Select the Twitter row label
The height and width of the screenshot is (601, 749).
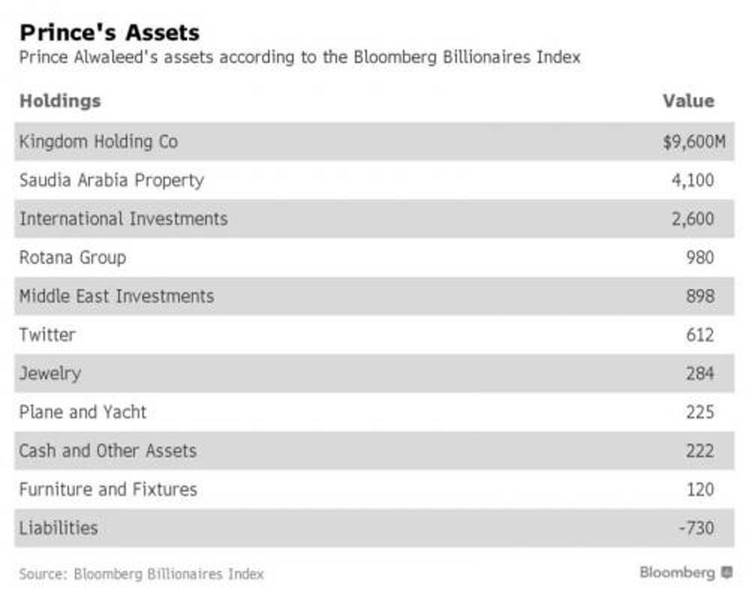[47, 335]
